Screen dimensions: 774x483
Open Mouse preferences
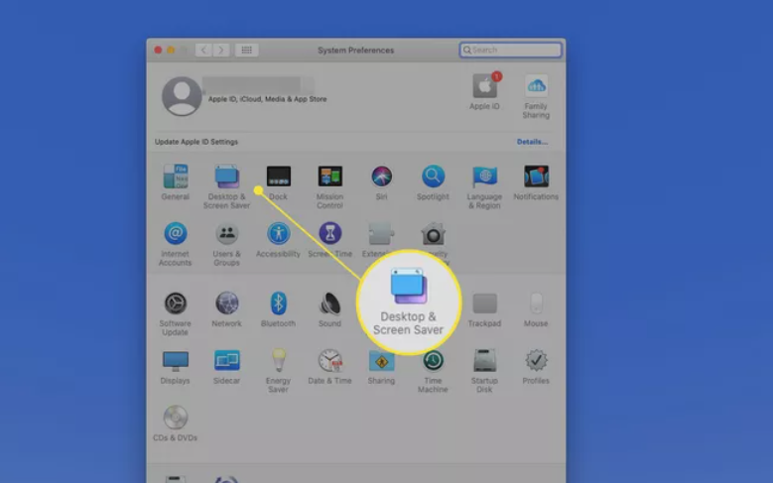point(536,309)
